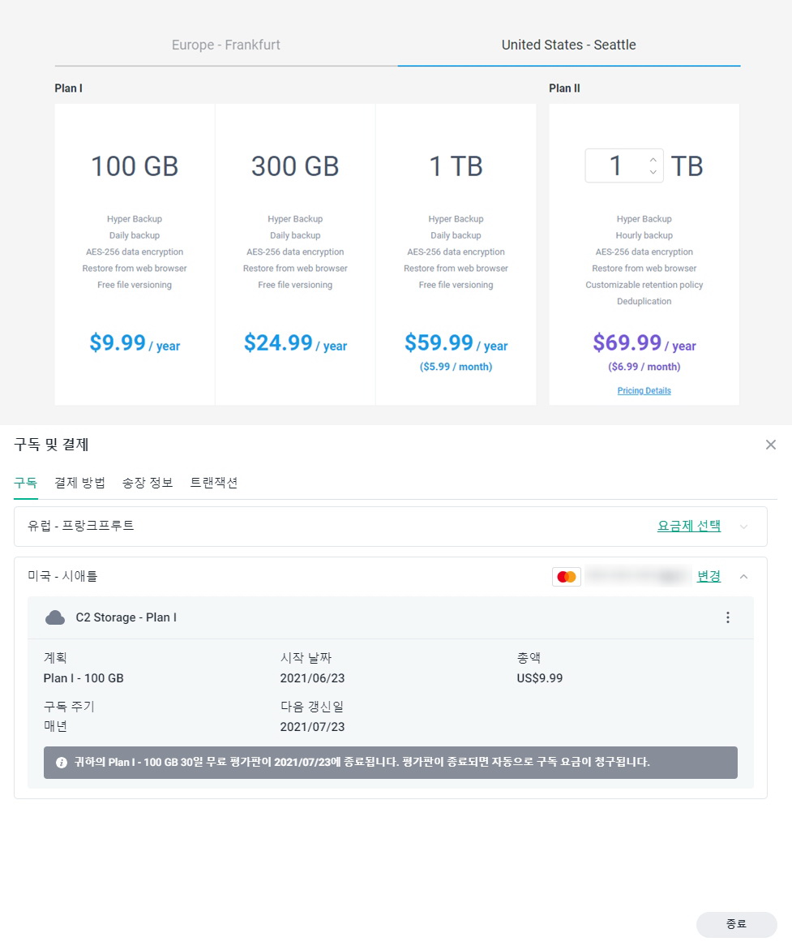792x946 pixels.
Task: Click the 미국 - 시애틀 region label
Action: [x=62, y=576]
